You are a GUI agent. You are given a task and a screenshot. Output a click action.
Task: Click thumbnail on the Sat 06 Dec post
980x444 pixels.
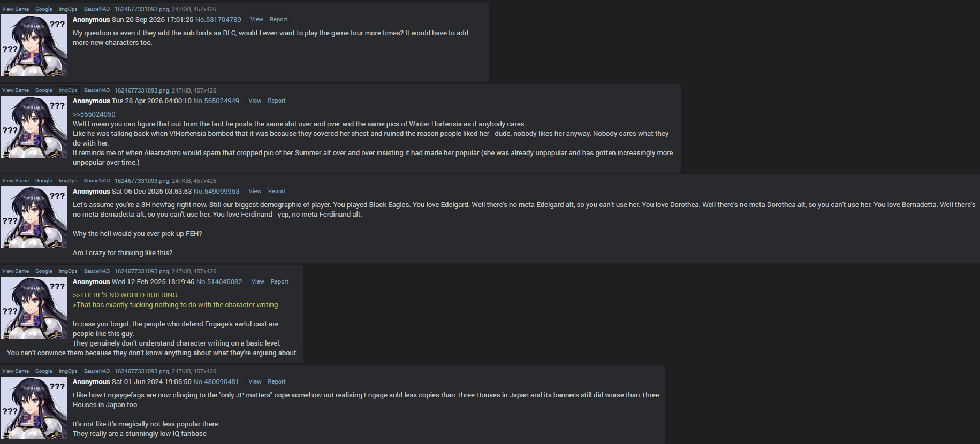(x=34, y=217)
